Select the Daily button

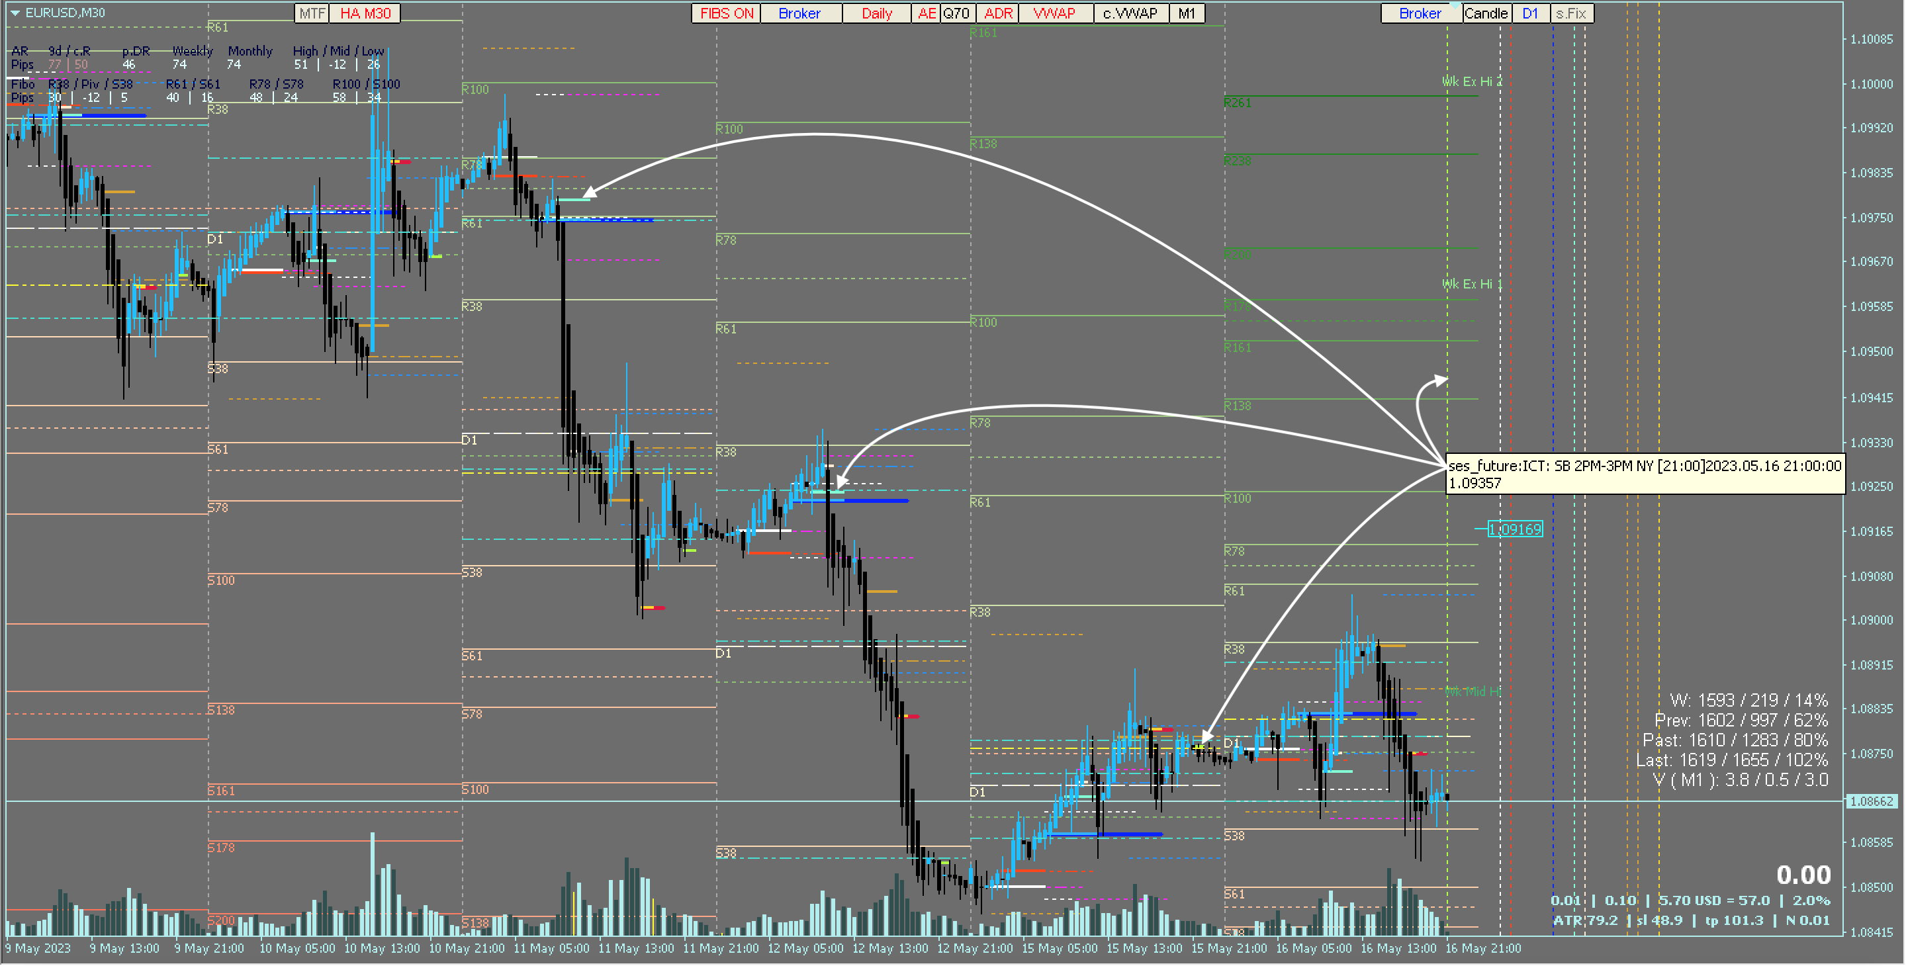click(x=877, y=13)
